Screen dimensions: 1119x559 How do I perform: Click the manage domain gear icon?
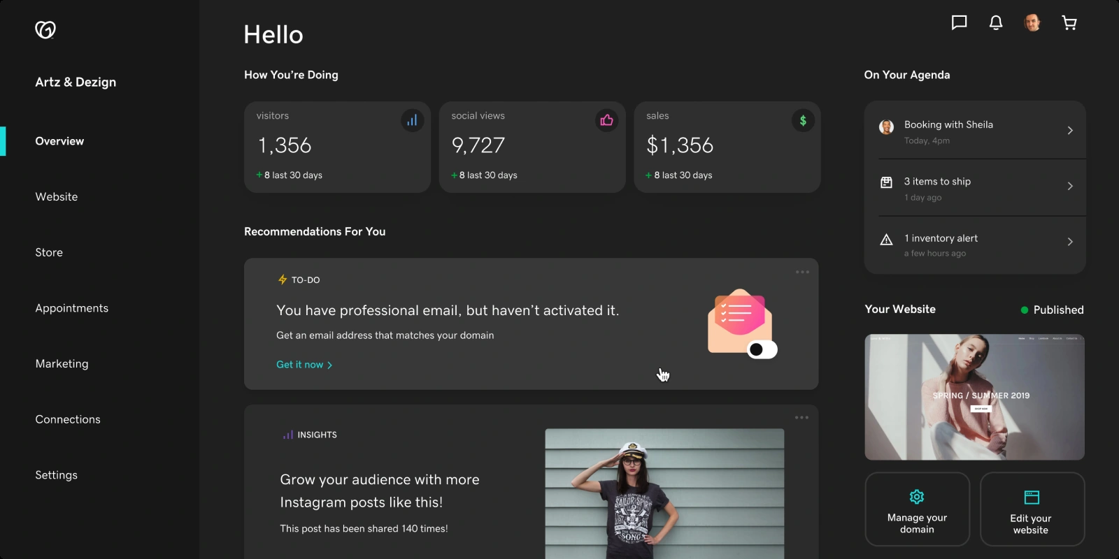[917, 497]
